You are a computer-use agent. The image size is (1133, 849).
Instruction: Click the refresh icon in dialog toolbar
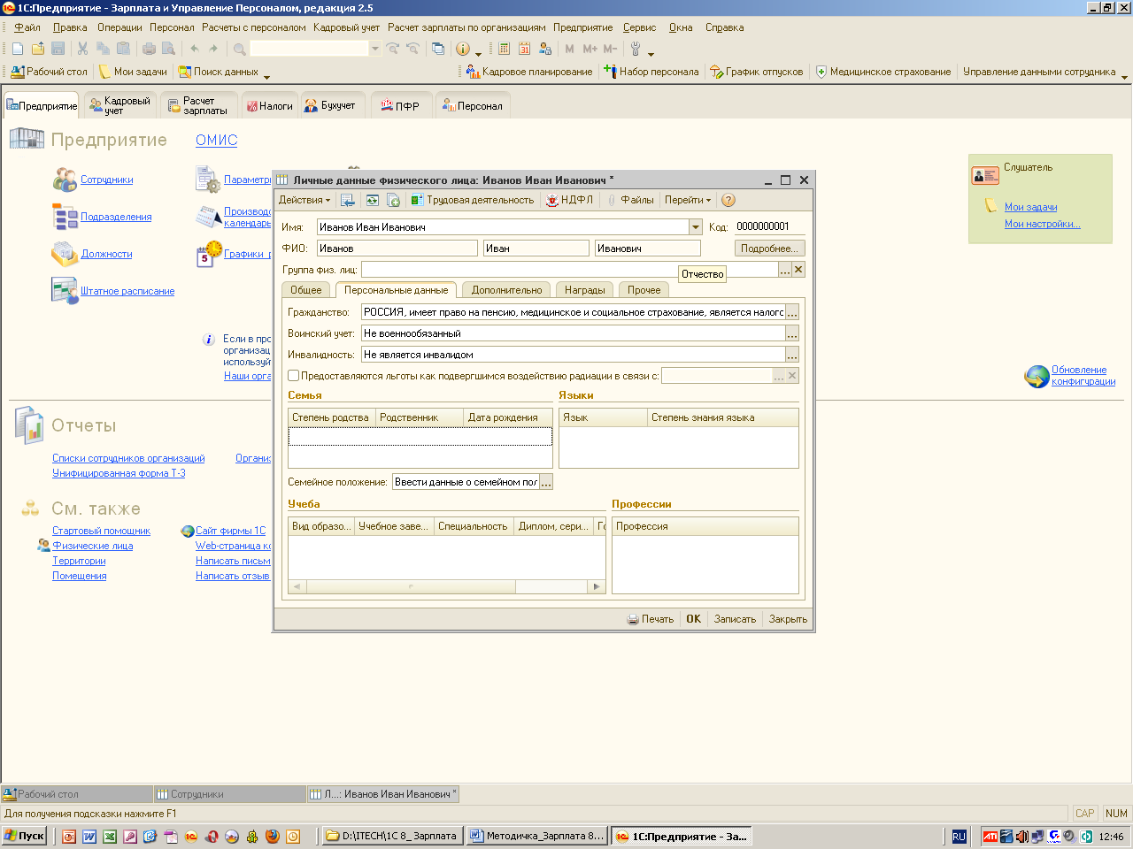click(x=372, y=200)
